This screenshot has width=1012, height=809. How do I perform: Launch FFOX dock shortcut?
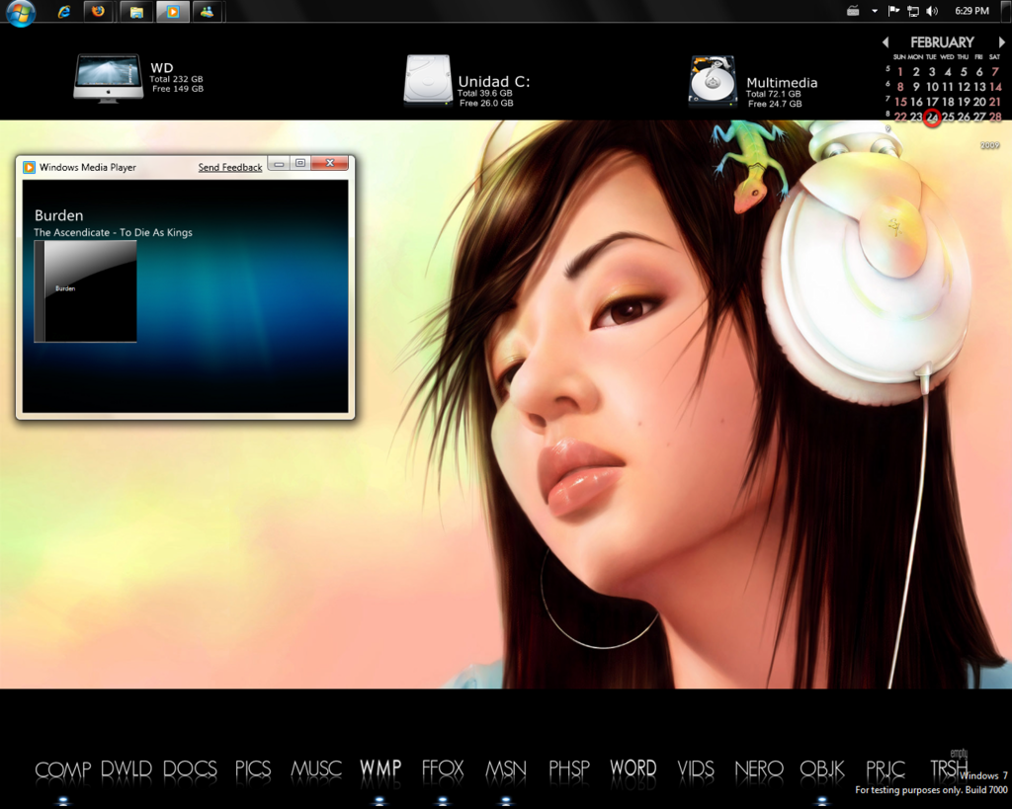click(x=443, y=769)
